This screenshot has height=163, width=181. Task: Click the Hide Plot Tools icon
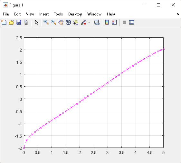pos(124,22)
